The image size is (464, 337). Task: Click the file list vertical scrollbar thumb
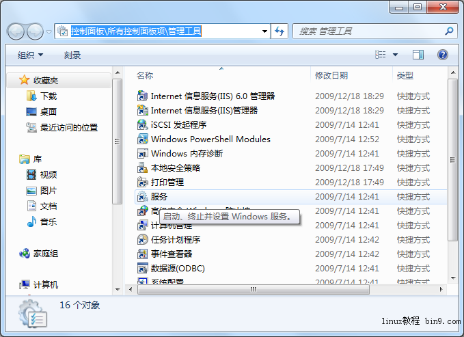453,160
